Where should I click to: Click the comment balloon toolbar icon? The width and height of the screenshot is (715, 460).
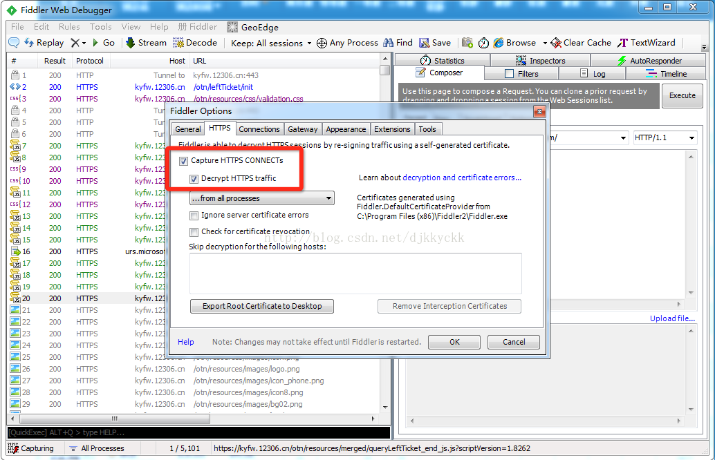coord(14,43)
